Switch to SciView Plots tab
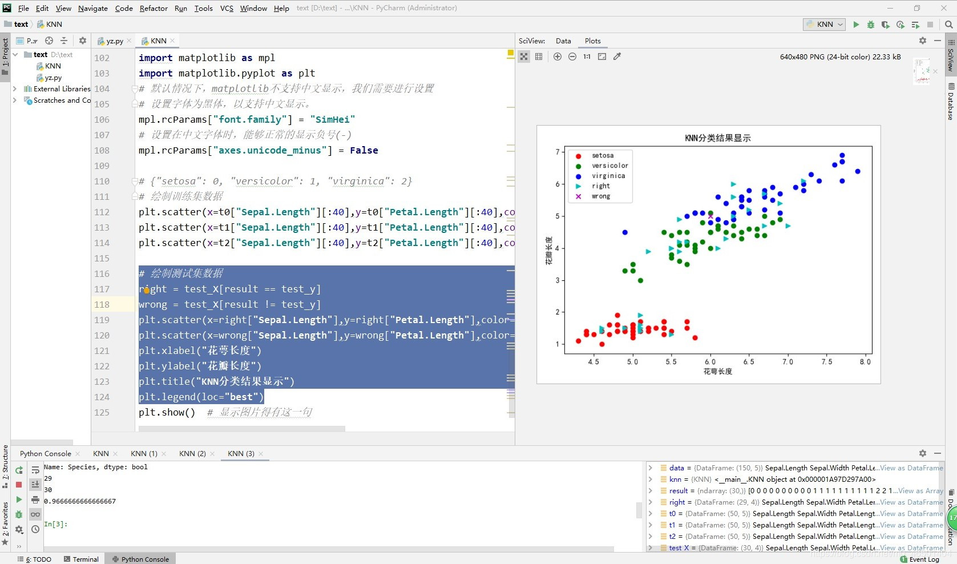This screenshot has width=957, height=564. tap(592, 41)
